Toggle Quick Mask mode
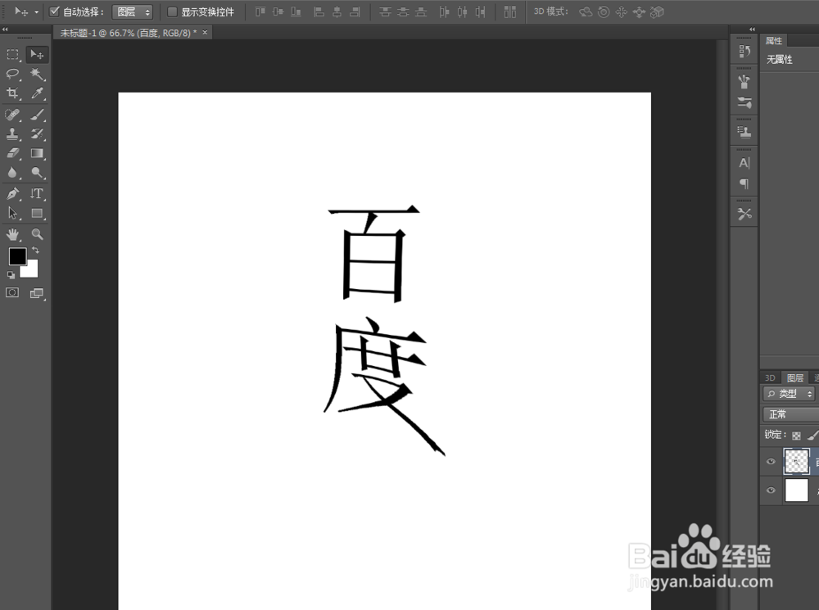Viewport: 819px width, 610px height. point(12,292)
